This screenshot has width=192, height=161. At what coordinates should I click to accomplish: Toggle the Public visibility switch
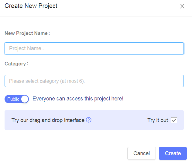17,99
